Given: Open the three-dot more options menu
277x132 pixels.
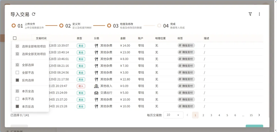Looking at the screenshot, I should (259, 14).
